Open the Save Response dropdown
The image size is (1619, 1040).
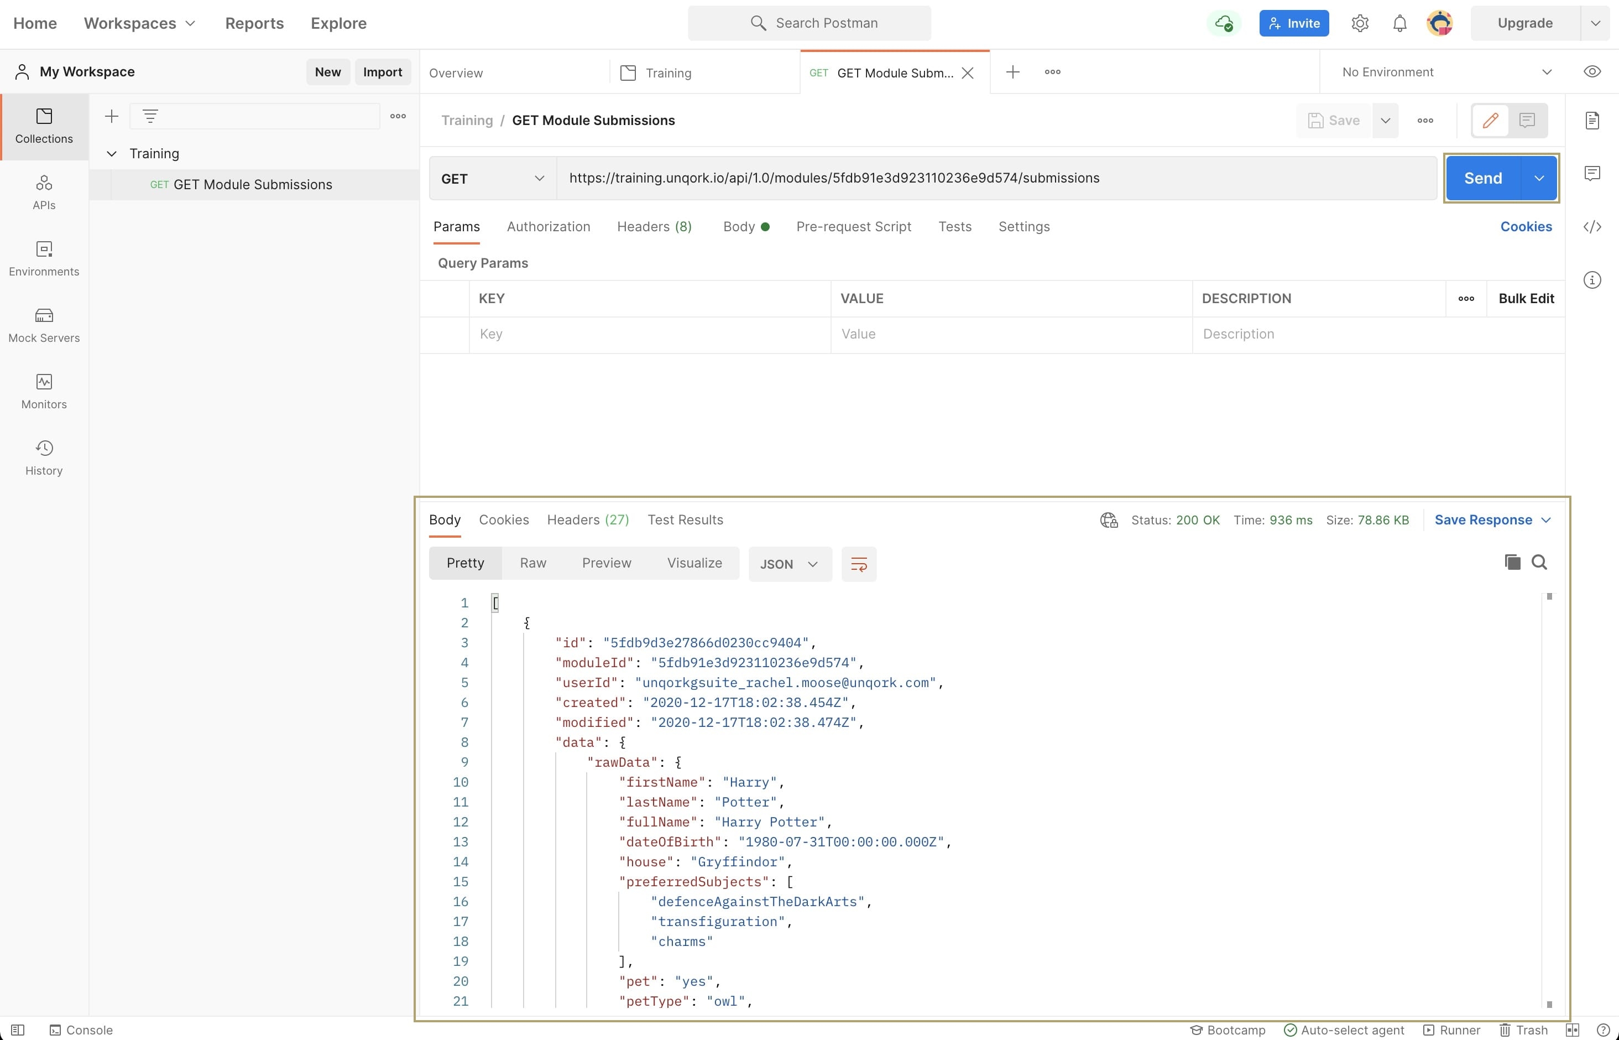(x=1493, y=520)
